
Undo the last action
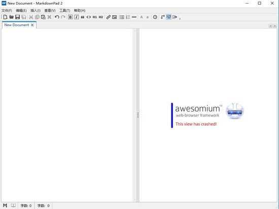tap(57, 17)
